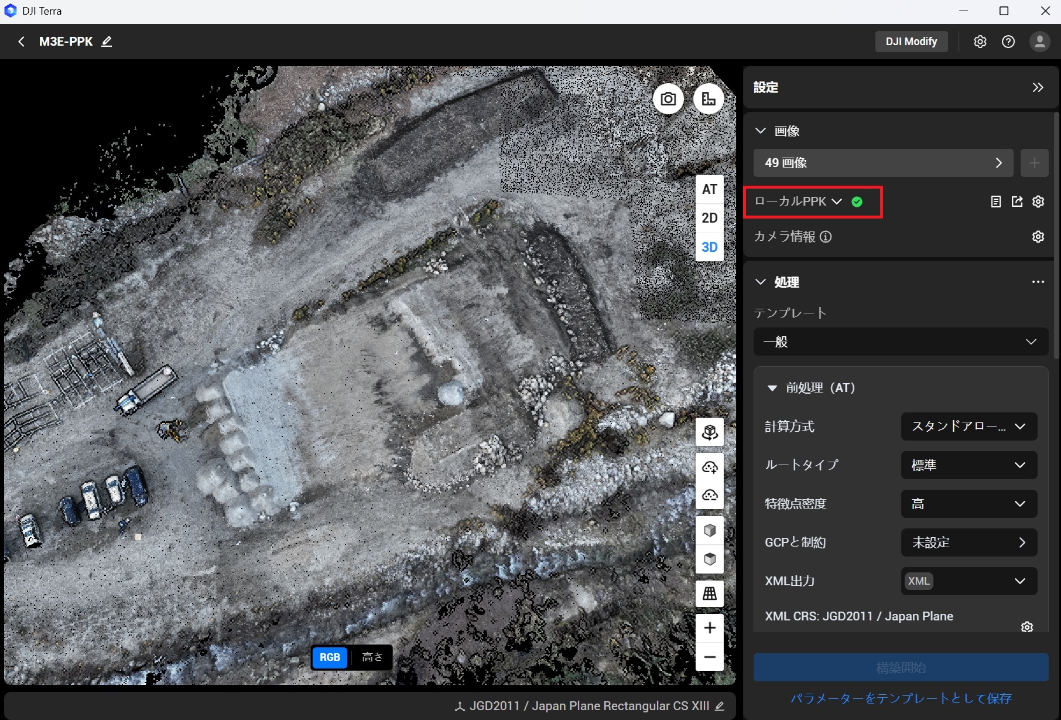Open the measurement tool icon
The height and width of the screenshot is (720, 1061).
(x=709, y=99)
